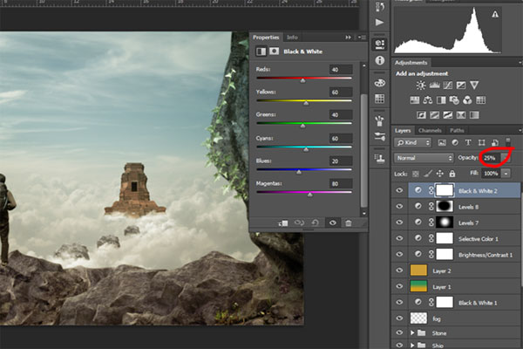Add a Curves adjustment layer
The image size is (523, 349).
(448, 86)
